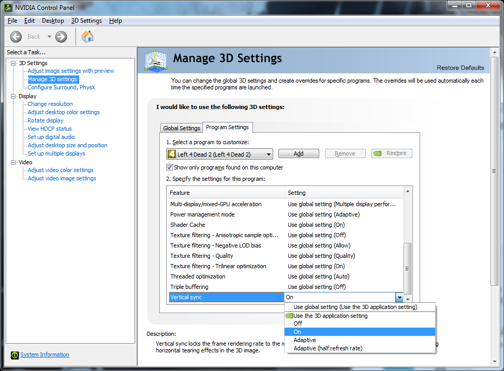504x371 pixels.
Task: Select the Triple buffering row
Action: (x=286, y=287)
